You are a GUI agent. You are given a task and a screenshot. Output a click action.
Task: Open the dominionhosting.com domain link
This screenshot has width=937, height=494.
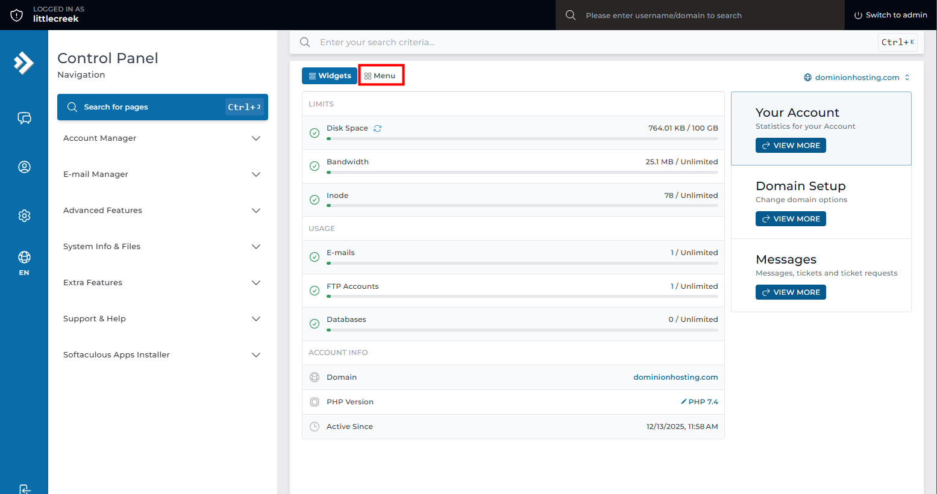click(675, 377)
